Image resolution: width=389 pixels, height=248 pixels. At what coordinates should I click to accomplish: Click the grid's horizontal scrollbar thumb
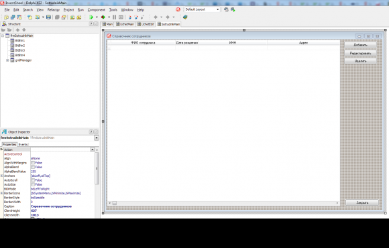[x=115, y=203]
